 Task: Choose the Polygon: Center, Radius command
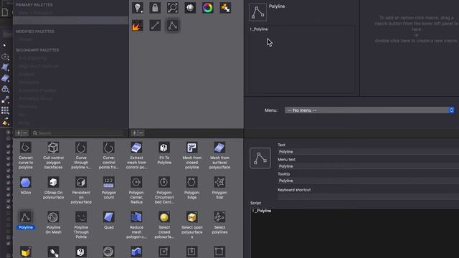(136, 190)
